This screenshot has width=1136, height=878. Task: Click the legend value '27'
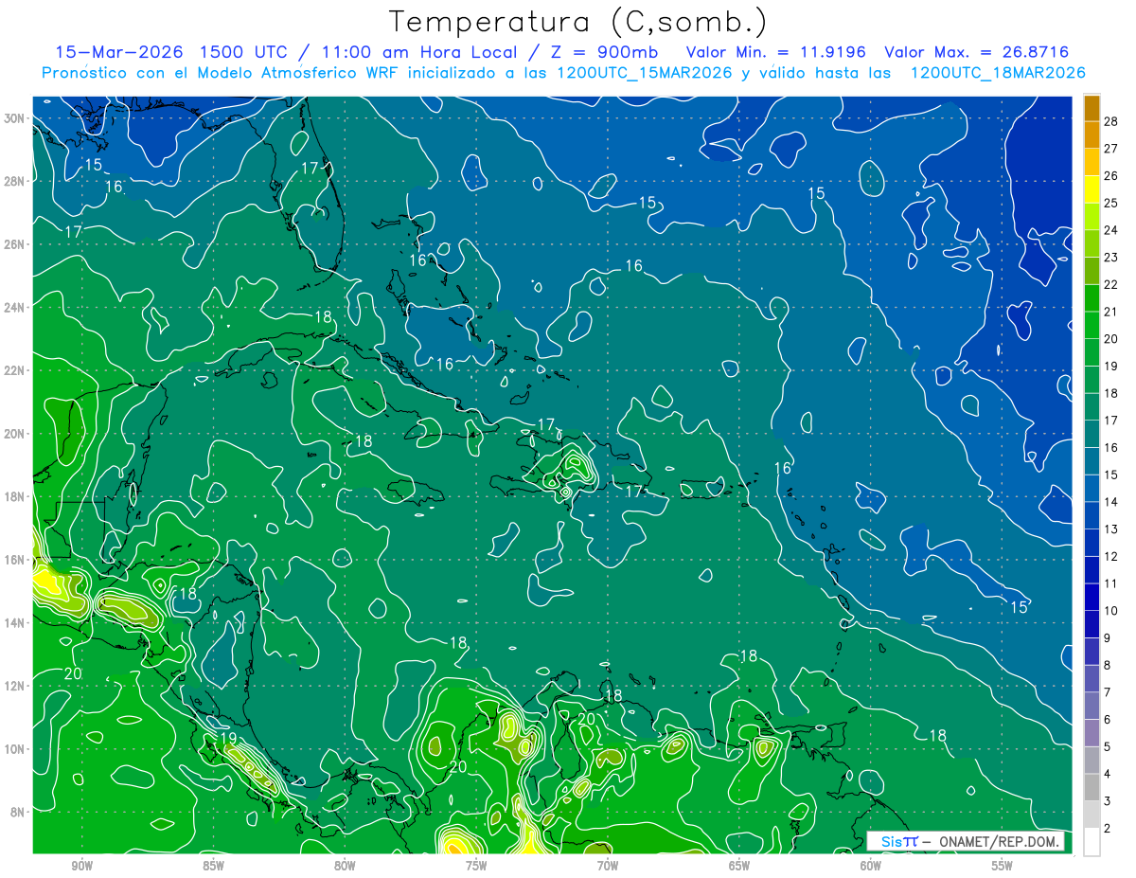pyautogui.click(x=1110, y=148)
